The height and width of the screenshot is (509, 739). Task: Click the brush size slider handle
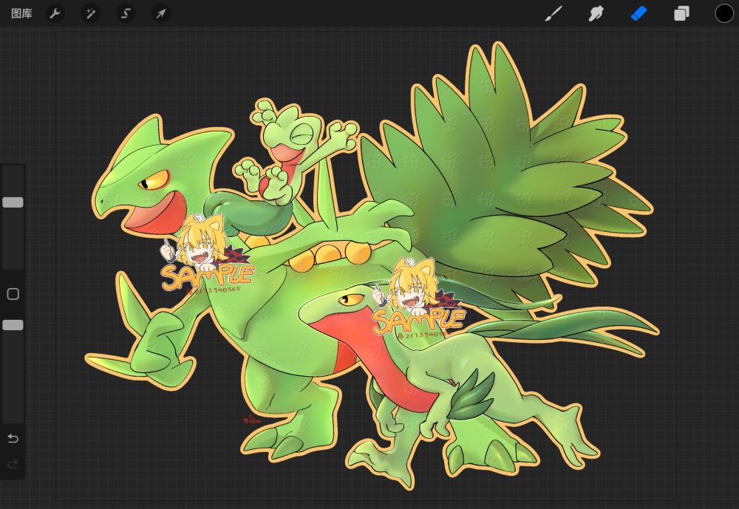pyautogui.click(x=13, y=202)
